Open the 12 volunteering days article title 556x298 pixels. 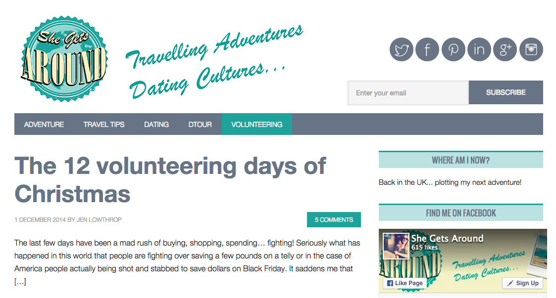click(170, 180)
